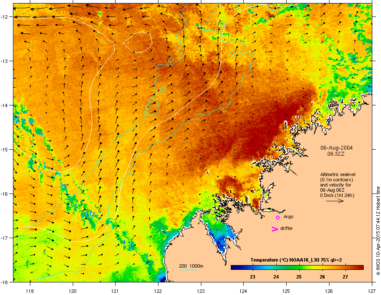Click longitude axis label '127'
Screen dimensions: 381x295
click(372, 291)
